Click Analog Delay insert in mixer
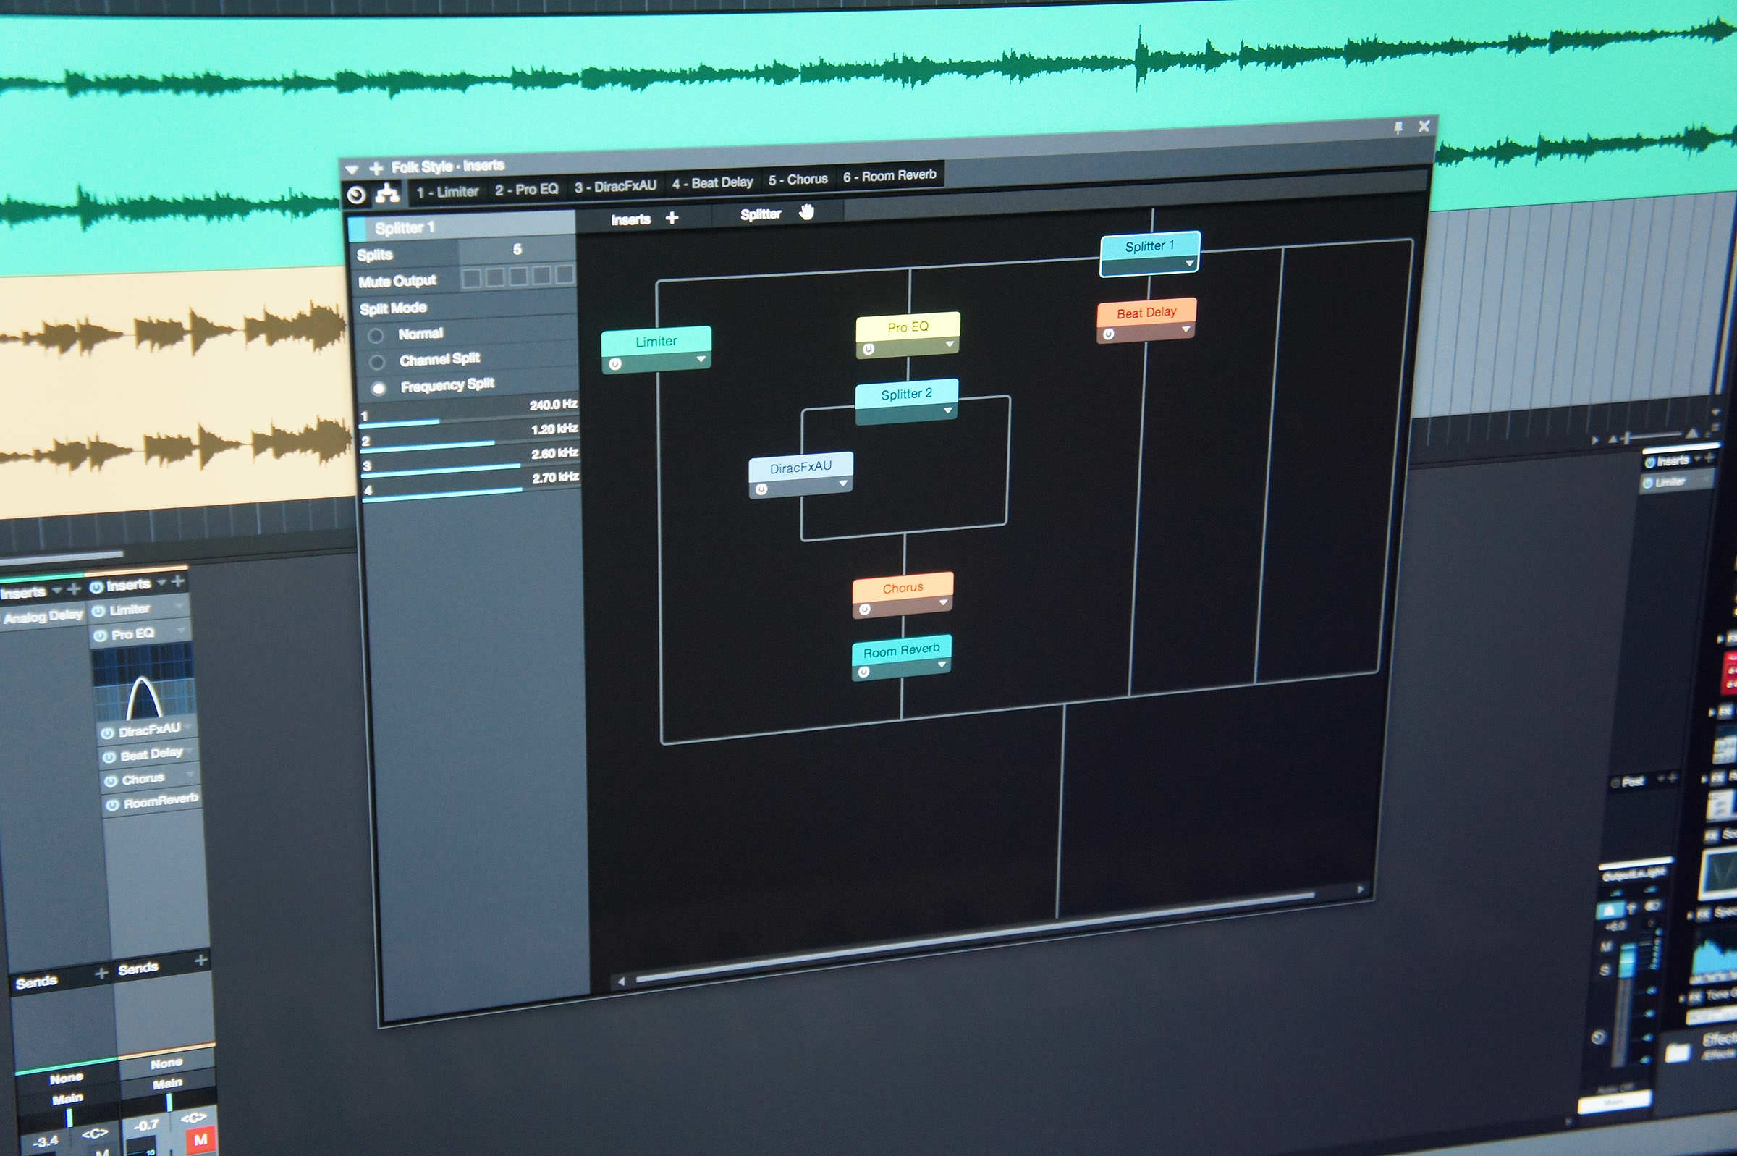Image resolution: width=1737 pixels, height=1156 pixels. [43, 617]
